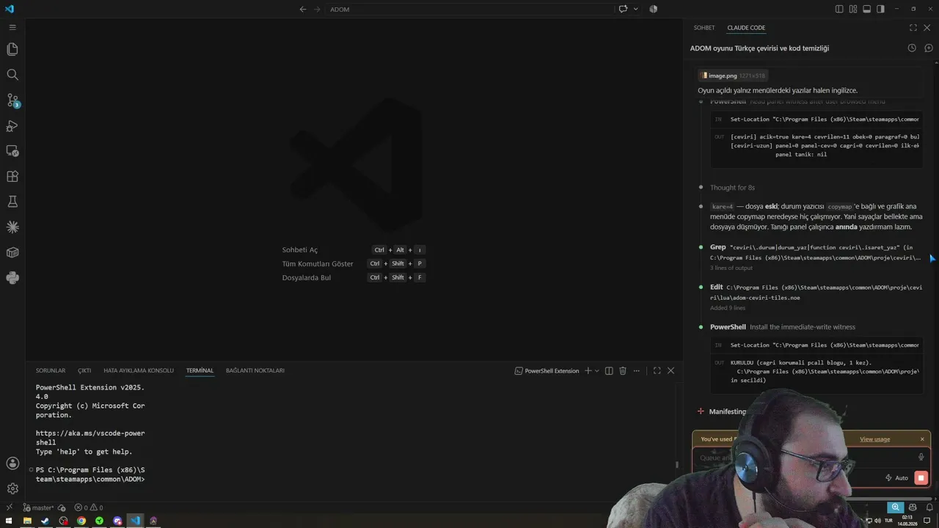
Task: Open the Run and Debug view
Action: (12, 125)
